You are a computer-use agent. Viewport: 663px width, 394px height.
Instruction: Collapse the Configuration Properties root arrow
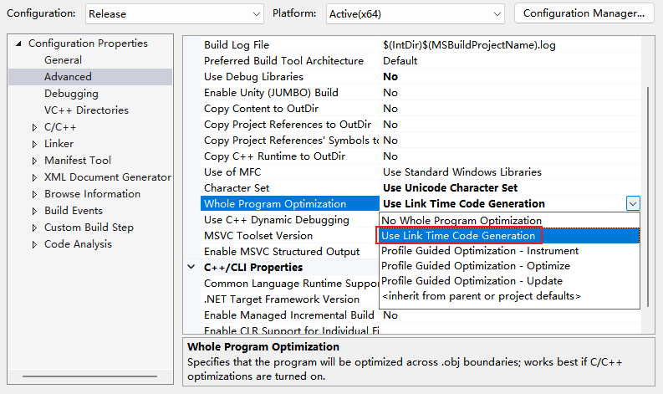(x=18, y=43)
